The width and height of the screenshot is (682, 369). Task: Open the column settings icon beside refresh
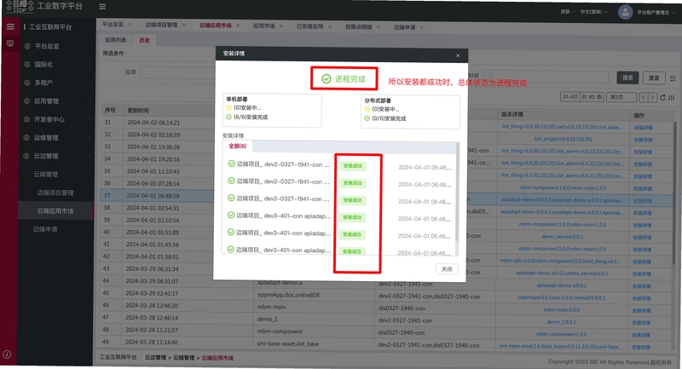click(x=672, y=97)
